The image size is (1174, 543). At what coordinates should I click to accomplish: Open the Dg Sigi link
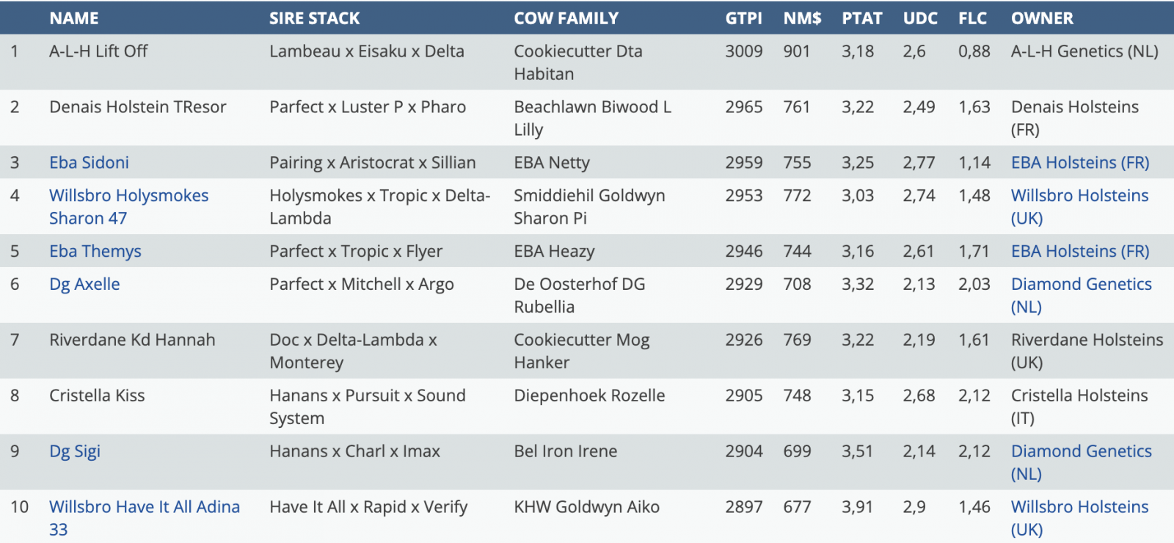[x=74, y=451]
